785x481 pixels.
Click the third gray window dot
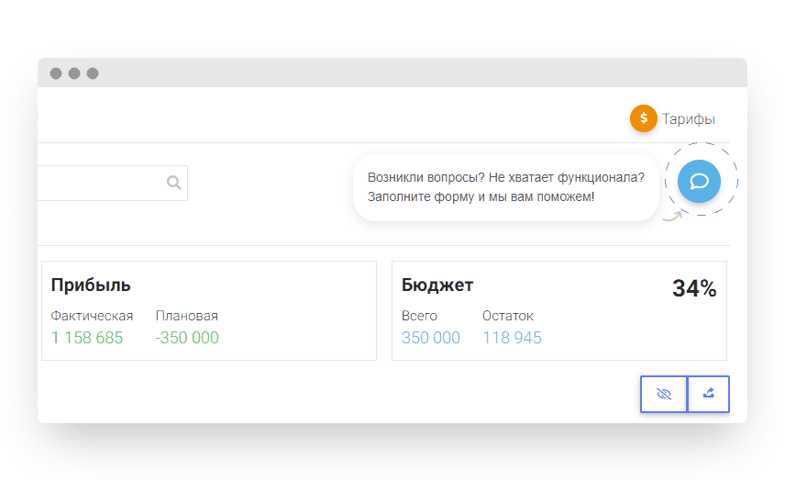(x=93, y=73)
